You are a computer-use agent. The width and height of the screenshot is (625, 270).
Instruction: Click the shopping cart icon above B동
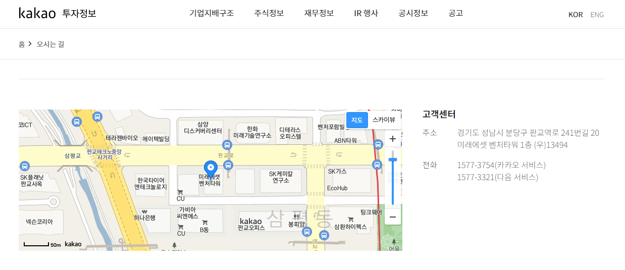(x=204, y=223)
